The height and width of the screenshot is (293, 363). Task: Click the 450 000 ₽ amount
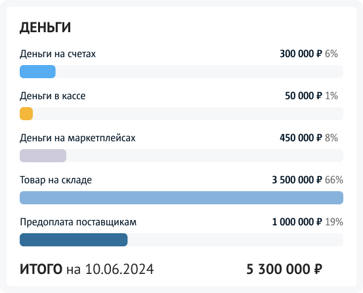pos(301,138)
